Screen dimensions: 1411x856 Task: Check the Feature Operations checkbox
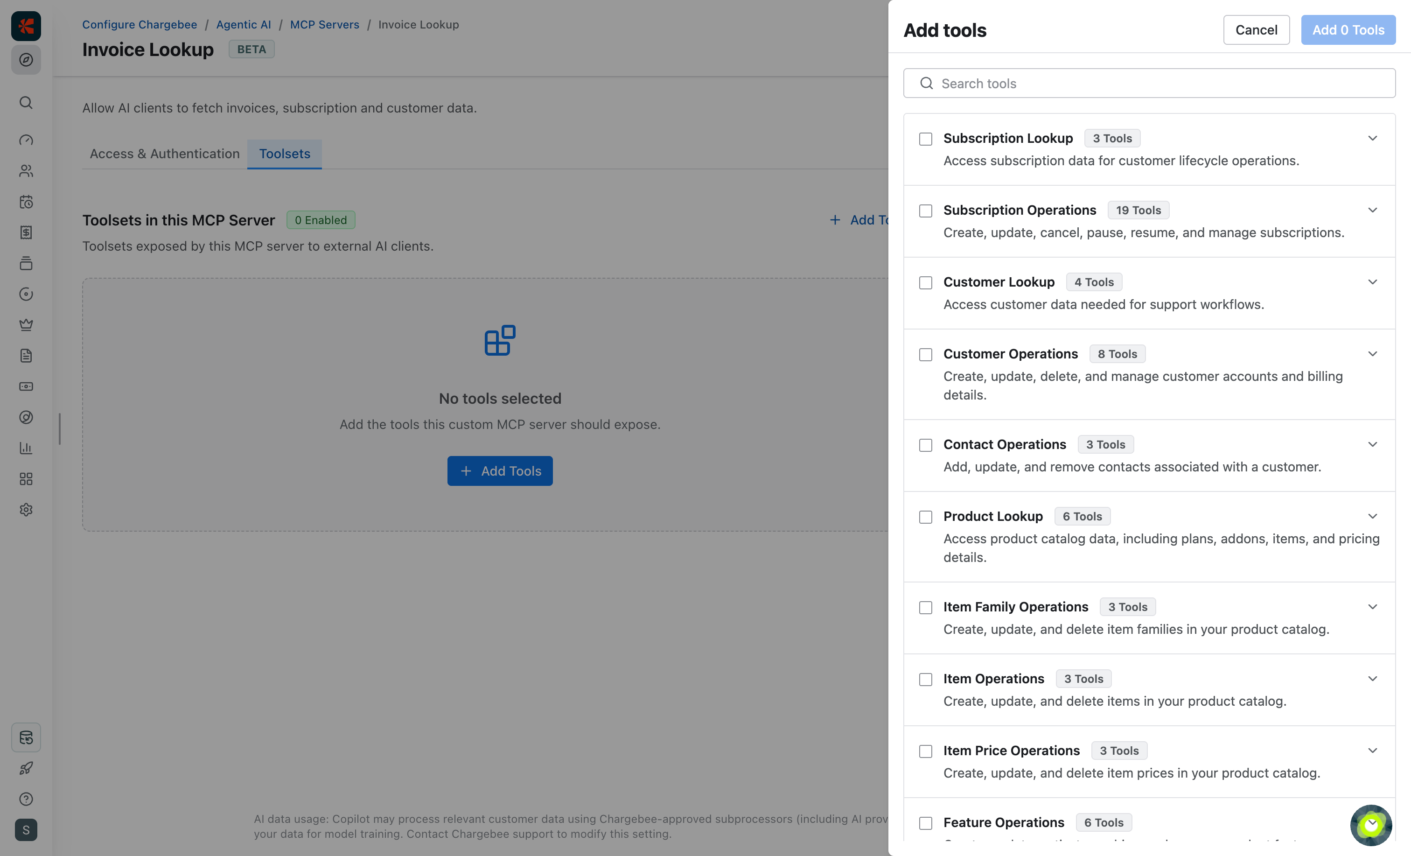[925, 823]
